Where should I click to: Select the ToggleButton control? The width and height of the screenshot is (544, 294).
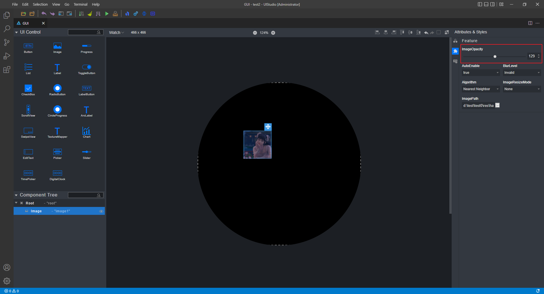point(86,69)
